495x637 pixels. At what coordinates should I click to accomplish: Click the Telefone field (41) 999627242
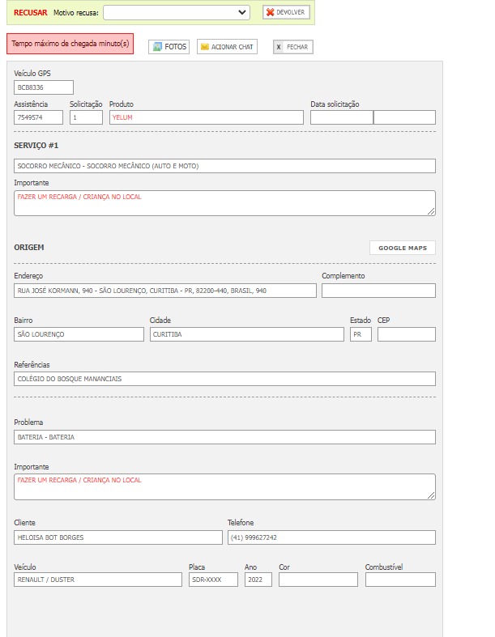pos(331,537)
